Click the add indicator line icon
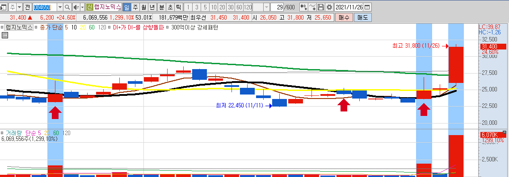Screen dimensions: 509x177 [x=312, y=7]
